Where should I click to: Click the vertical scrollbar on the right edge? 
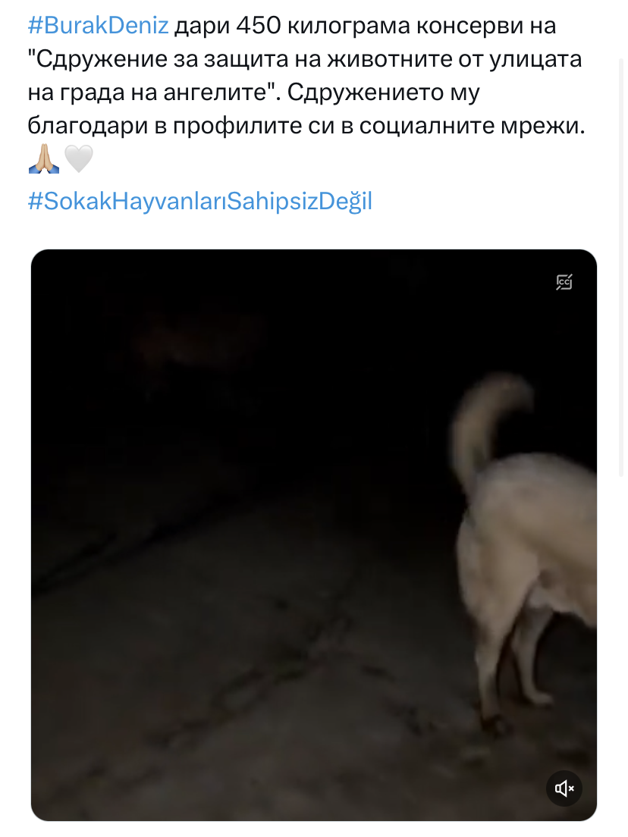pyautogui.click(x=621, y=267)
